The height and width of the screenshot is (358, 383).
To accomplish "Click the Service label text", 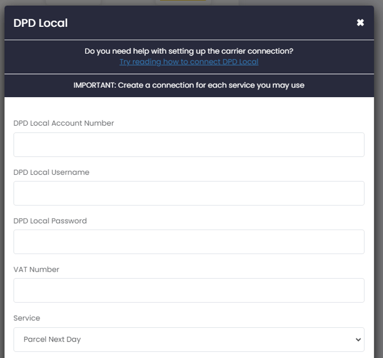I will coord(27,318).
